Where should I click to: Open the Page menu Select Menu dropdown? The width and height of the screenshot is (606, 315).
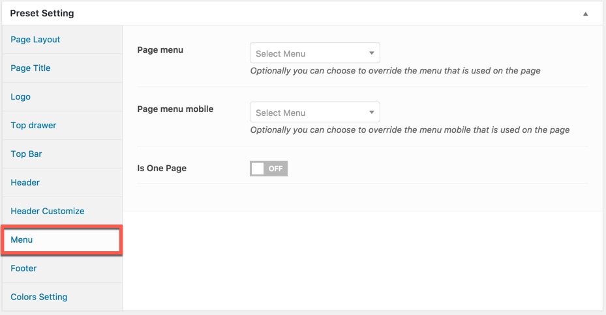315,53
